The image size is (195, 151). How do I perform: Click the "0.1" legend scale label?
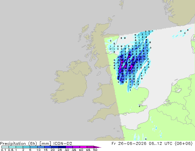click(x=3, y=150)
